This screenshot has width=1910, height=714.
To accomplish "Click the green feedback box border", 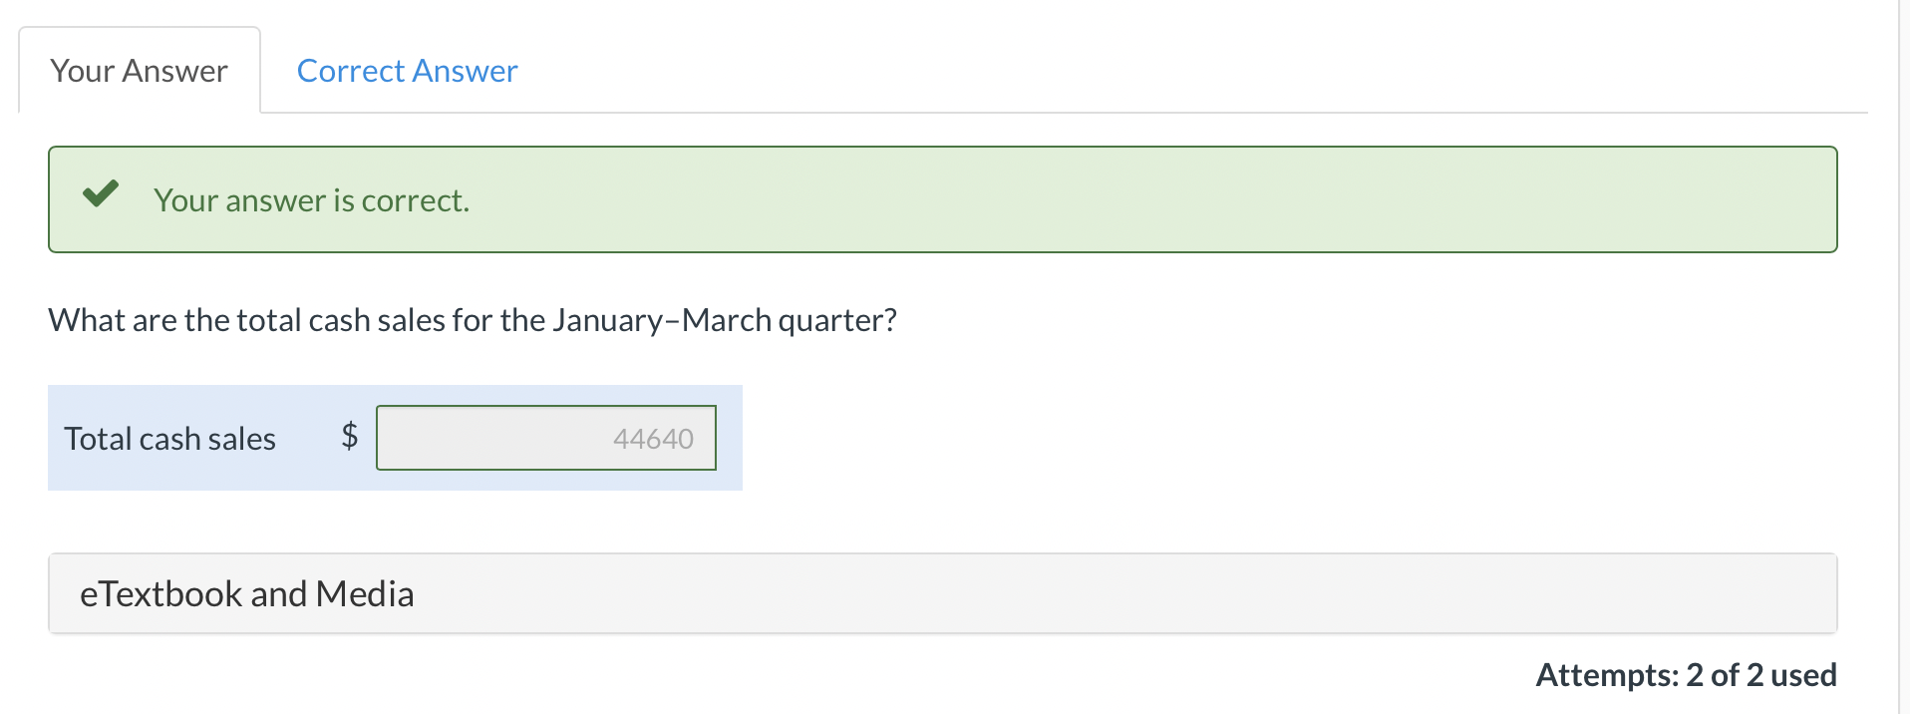I will [945, 142].
